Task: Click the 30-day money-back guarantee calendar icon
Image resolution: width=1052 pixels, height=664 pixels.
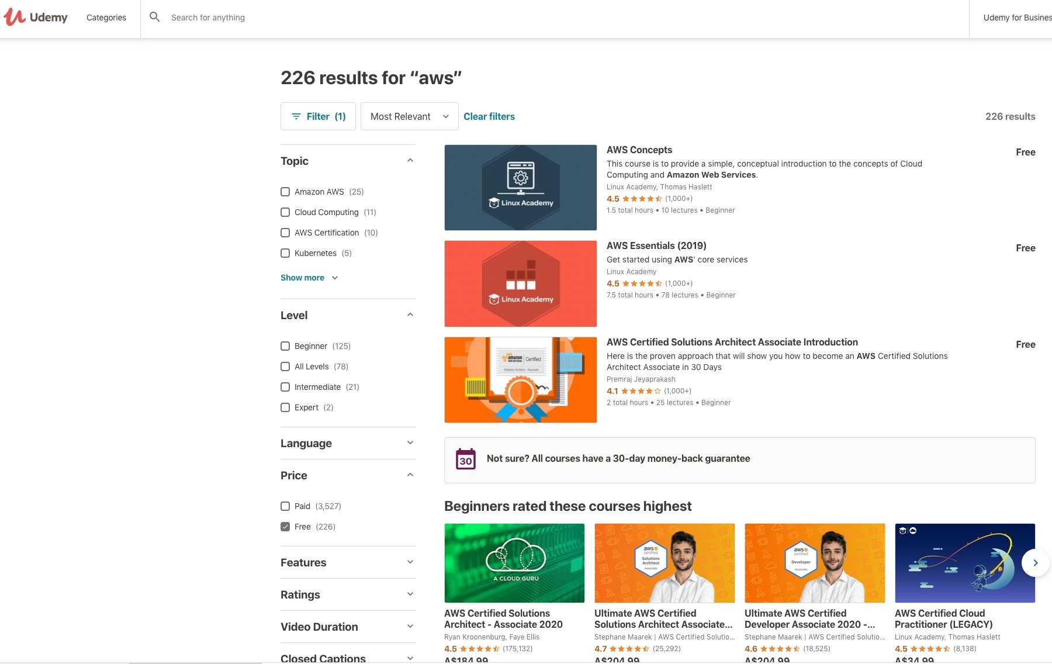Action: pyautogui.click(x=466, y=459)
